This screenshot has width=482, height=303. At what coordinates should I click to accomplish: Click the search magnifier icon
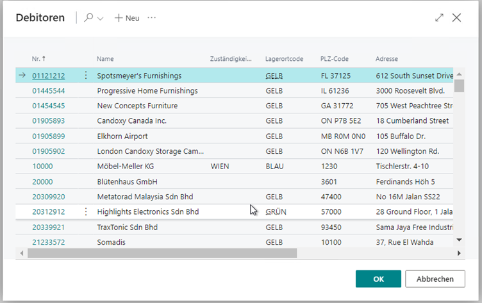[88, 18]
